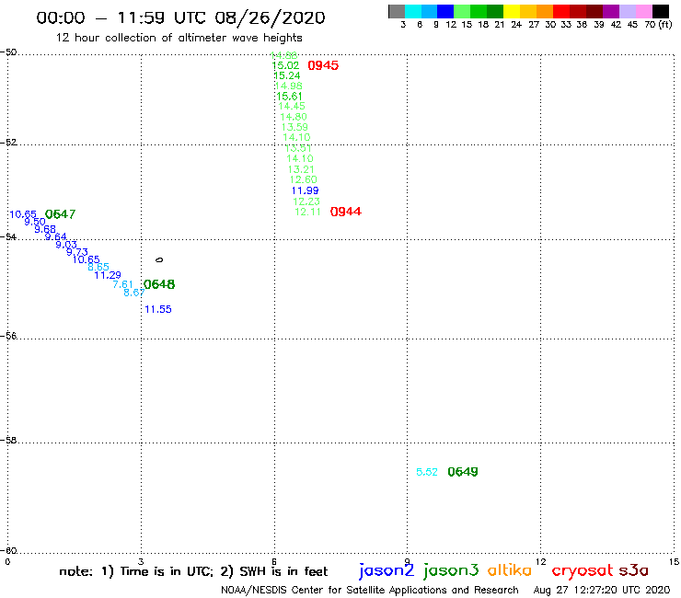Click the jason2 satellite legend label
Screen dimensions: 681x598
(x=387, y=570)
